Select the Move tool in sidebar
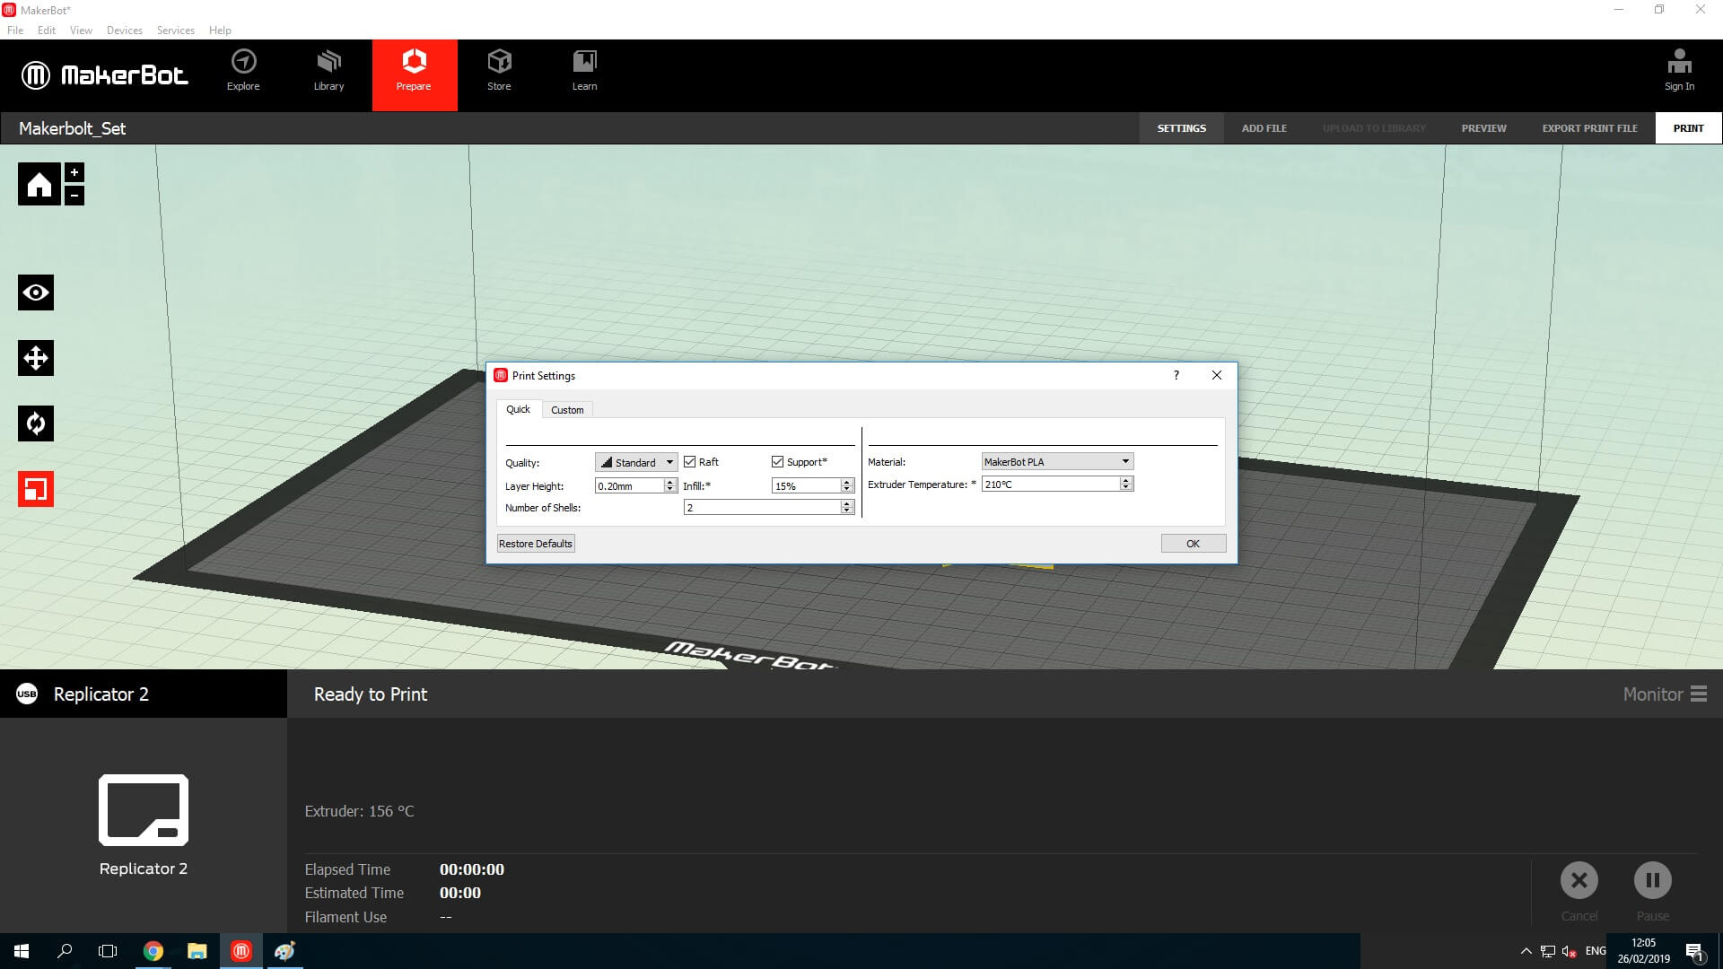 coord(36,358)
